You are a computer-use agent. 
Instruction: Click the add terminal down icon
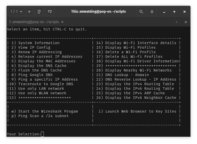point(50,12)
